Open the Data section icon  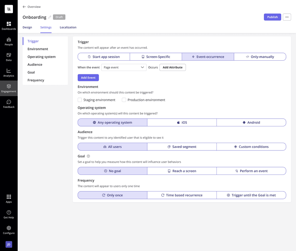click(9, 55)
